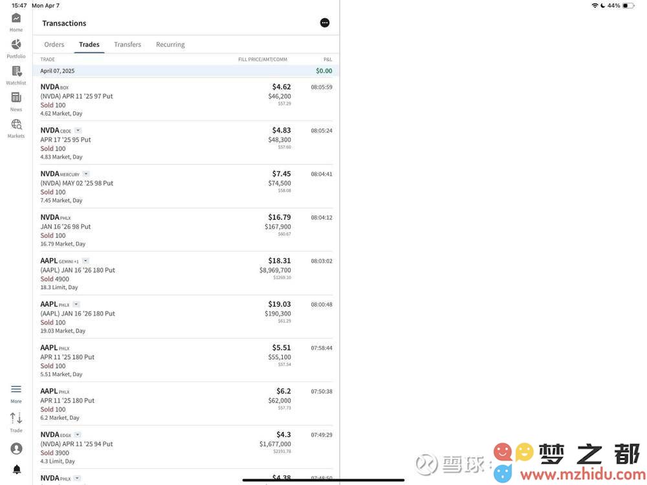Open the notifications bell icon
This screenshot has height=485, width=647.
(17, 469)
